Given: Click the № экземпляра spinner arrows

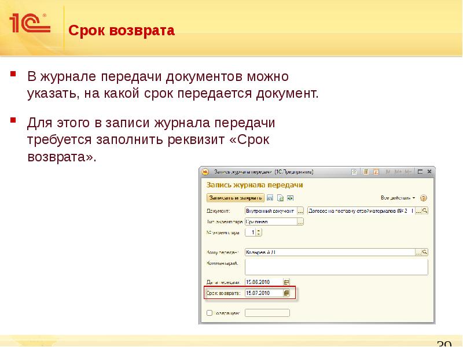Looking at the screenshot, I should pos(259,232).
